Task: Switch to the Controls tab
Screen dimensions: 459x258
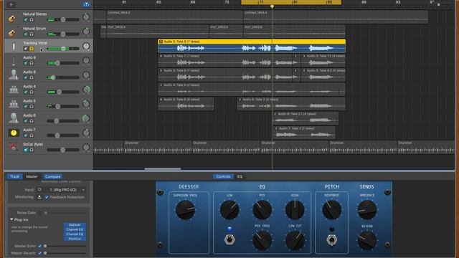Action: pyautogui.click(x=223, y=176)
